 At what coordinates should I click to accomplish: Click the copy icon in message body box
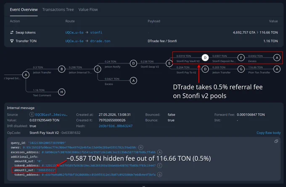(276, 141)
